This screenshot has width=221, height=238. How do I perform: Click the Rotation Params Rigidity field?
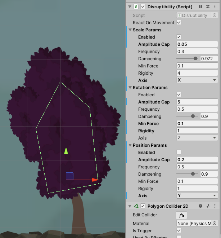(x=197, y=131)
